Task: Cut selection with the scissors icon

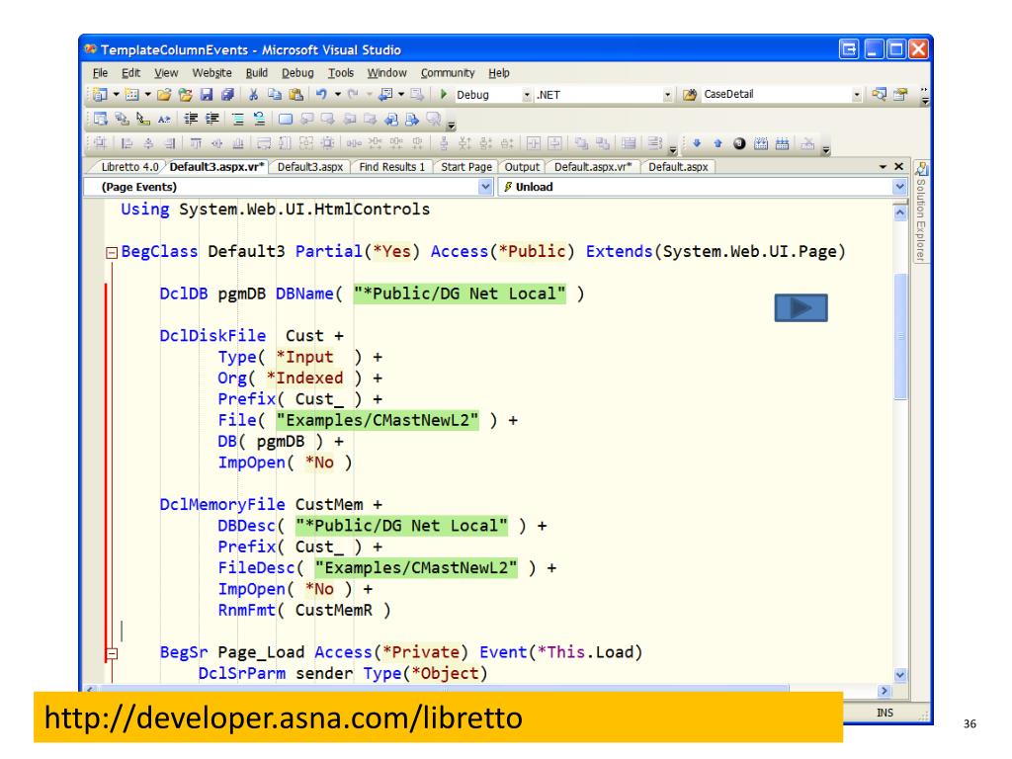Action: click(254, 95)
